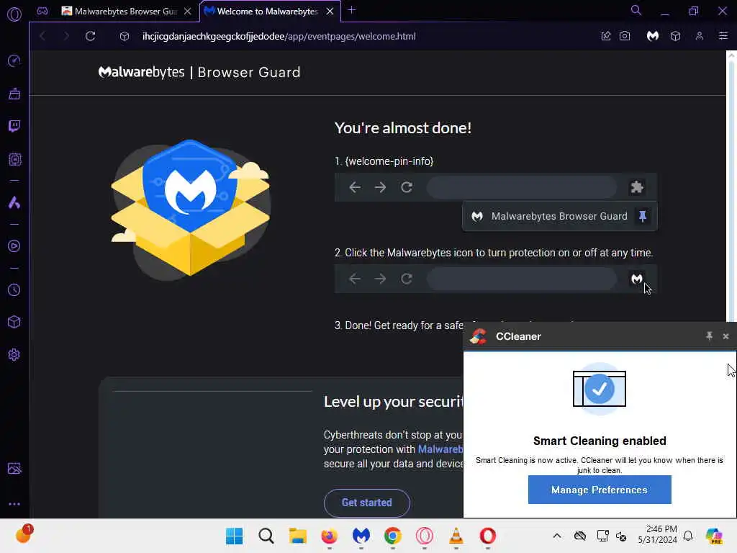The height and width of the screenshot is (553, 737).
Task: Close the CCleaner notification popup
Action: click(x=725, y=336)
